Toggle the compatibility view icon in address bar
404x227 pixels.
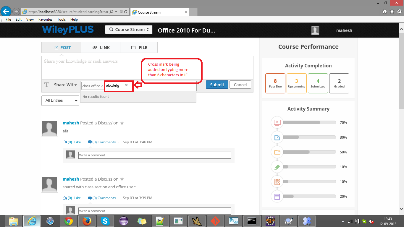coord(121,12)
